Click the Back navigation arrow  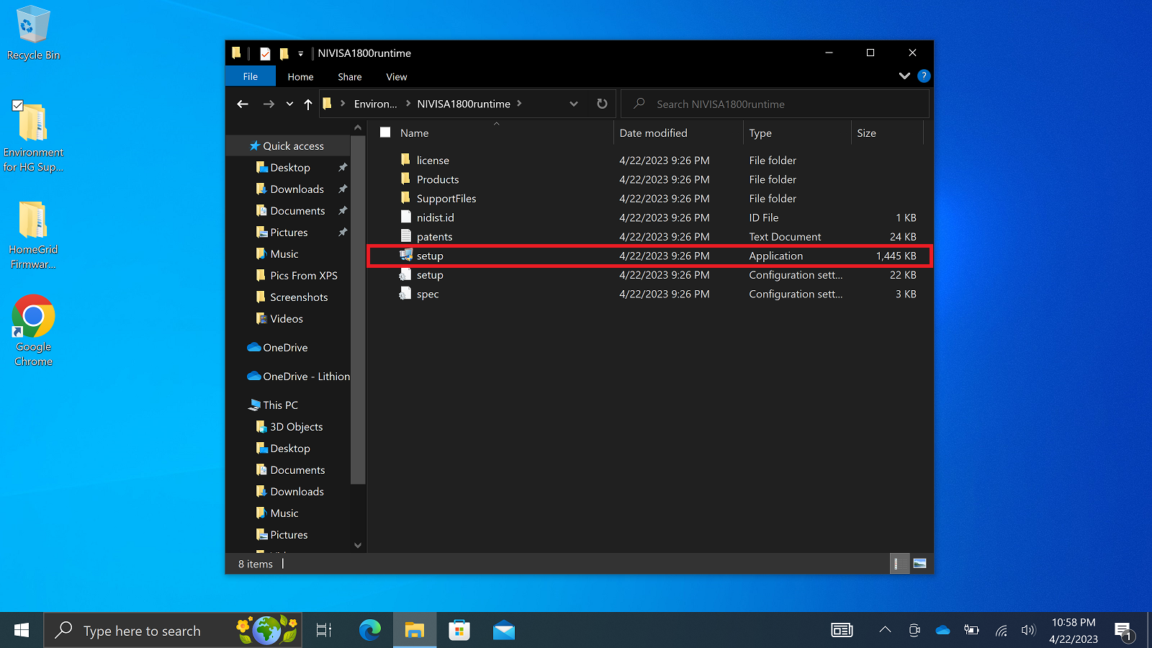(243, 104)
